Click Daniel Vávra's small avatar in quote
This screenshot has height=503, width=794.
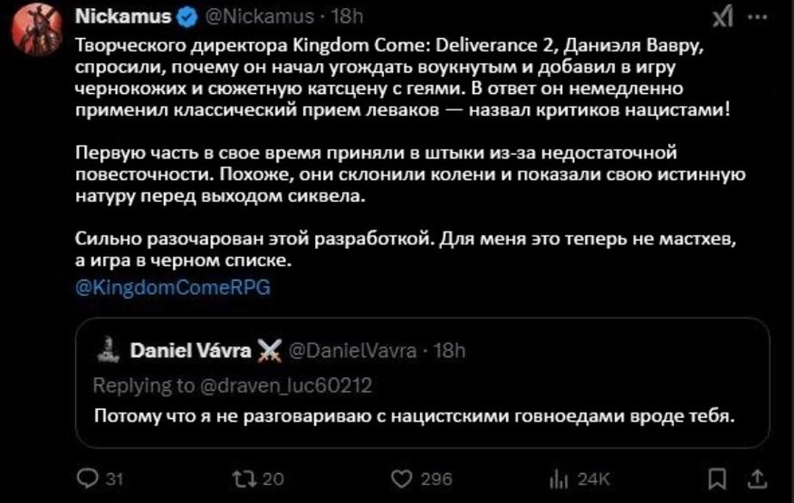[x=108, y=348]
